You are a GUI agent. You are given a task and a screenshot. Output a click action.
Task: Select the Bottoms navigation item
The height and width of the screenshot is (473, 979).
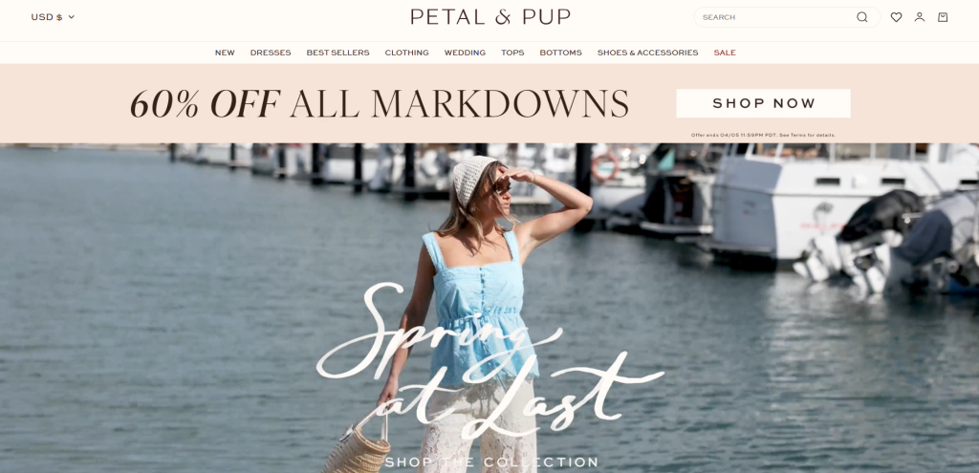[x=560, y=53]
